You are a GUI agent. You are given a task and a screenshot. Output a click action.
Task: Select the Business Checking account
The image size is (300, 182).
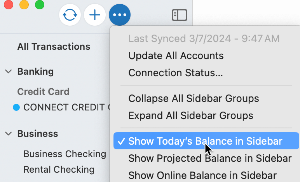click(65, 154)
